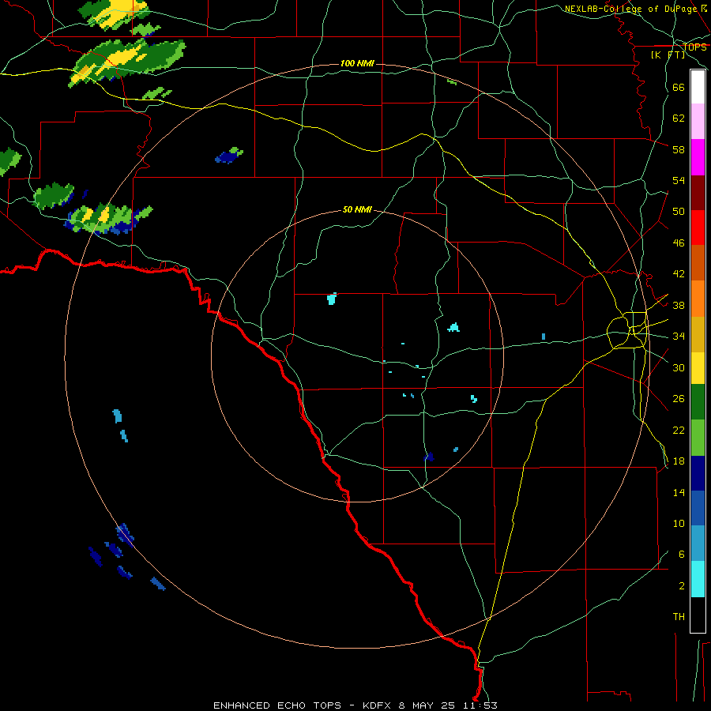Click the small blue echo west of yellow highway loop

544,337
